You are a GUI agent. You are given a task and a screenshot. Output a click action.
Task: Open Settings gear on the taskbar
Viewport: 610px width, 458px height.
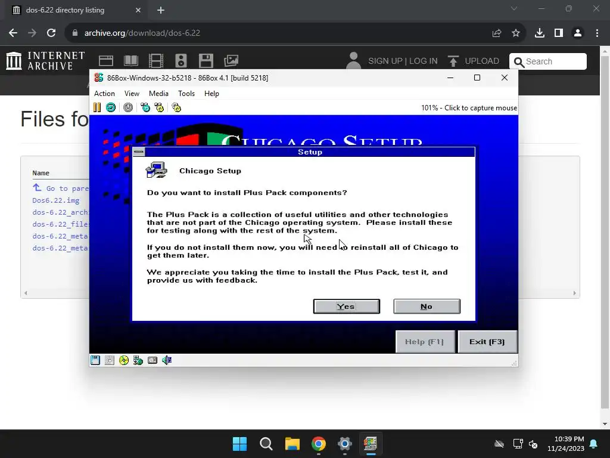click(345, 444)
